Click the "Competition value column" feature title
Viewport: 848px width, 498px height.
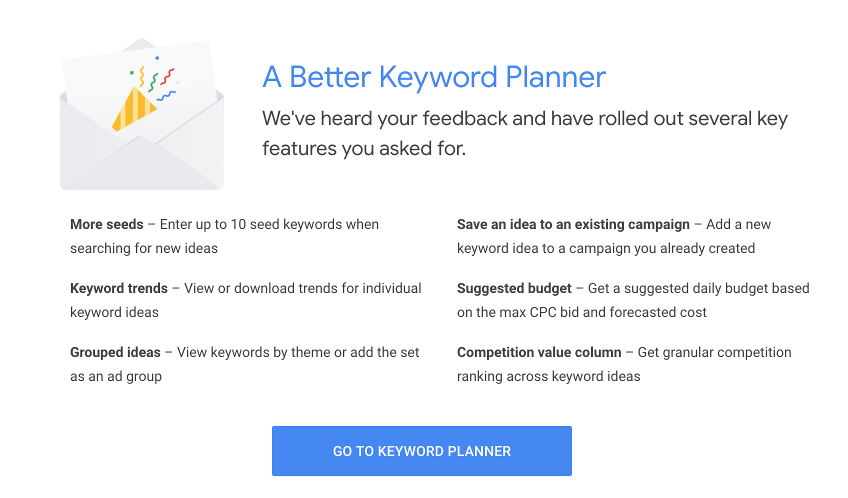pyautogui.click(x=539, y=352)
